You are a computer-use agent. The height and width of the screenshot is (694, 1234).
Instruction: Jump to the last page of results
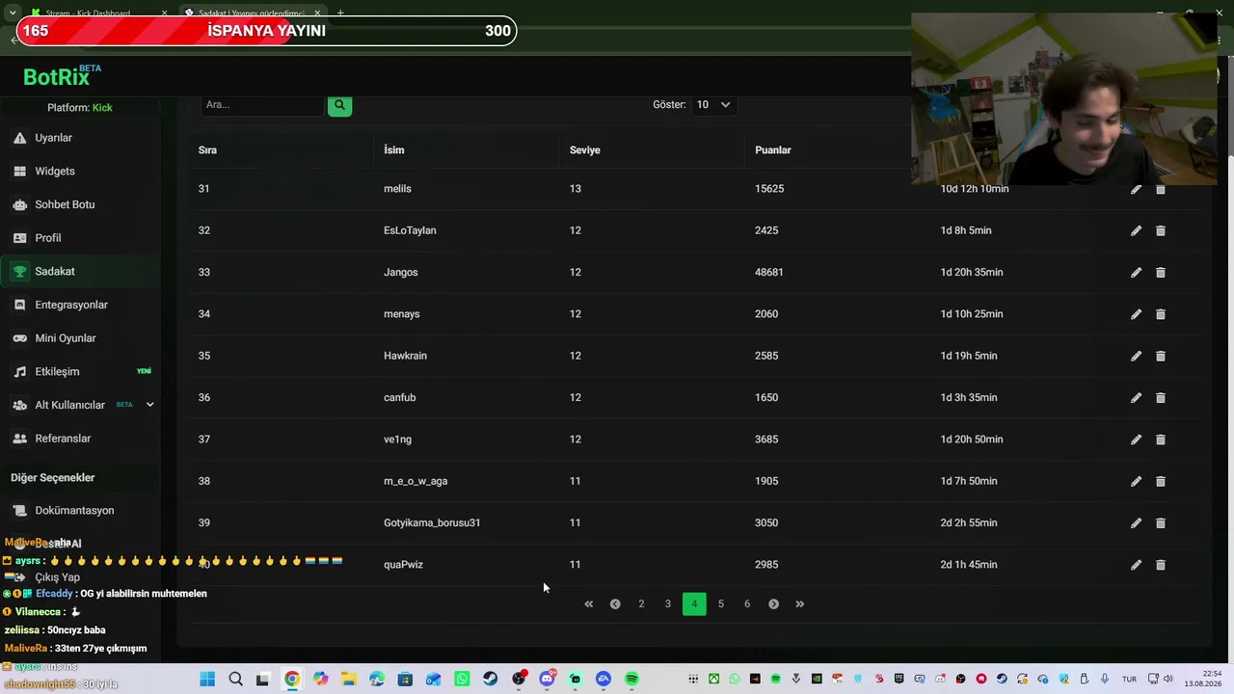[800, 604]
